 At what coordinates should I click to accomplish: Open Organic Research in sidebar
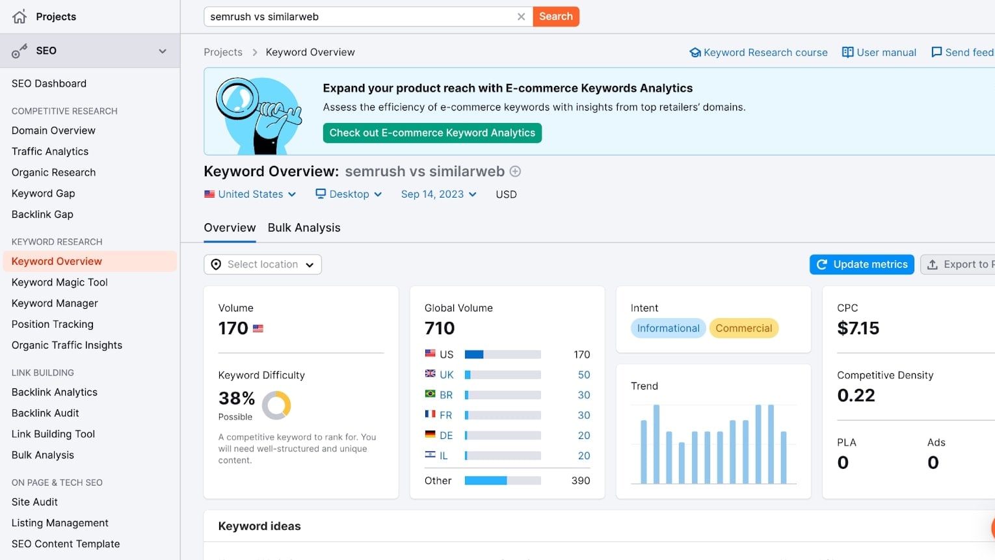[53, 172]
